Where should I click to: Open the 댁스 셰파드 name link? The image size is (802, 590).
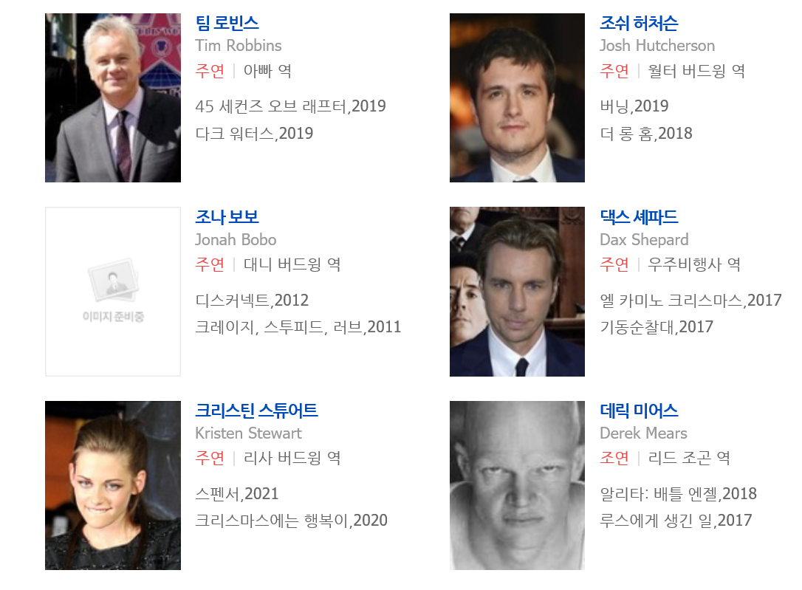point(639,217)
